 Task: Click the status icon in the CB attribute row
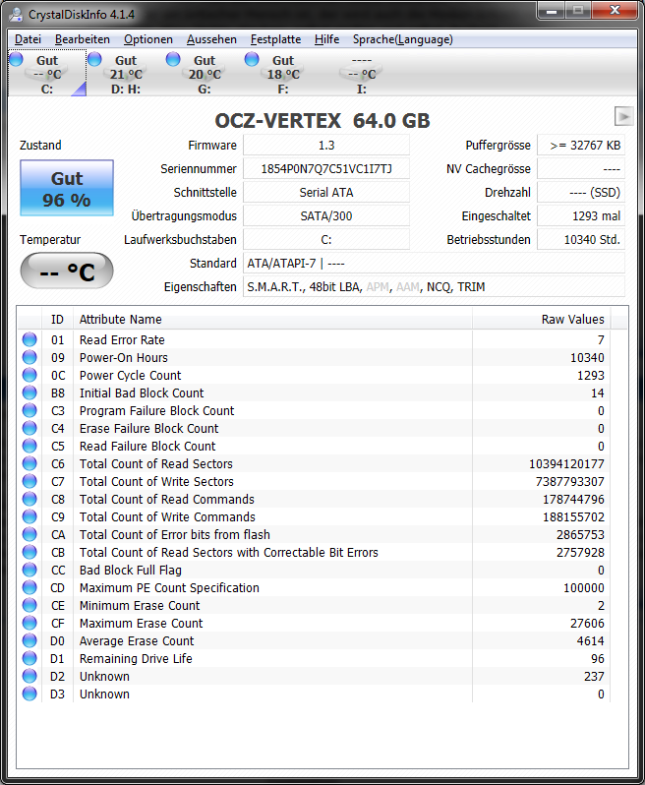tap(29, 552)
